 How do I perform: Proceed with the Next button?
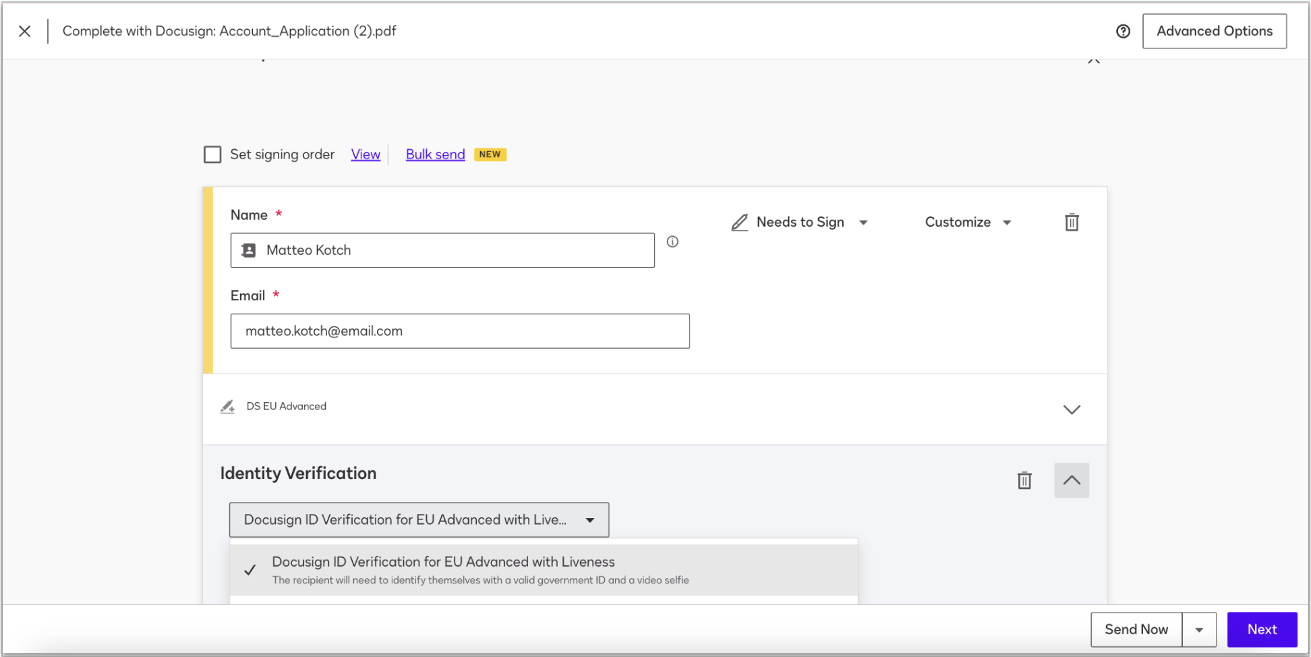coord(1262,629)
